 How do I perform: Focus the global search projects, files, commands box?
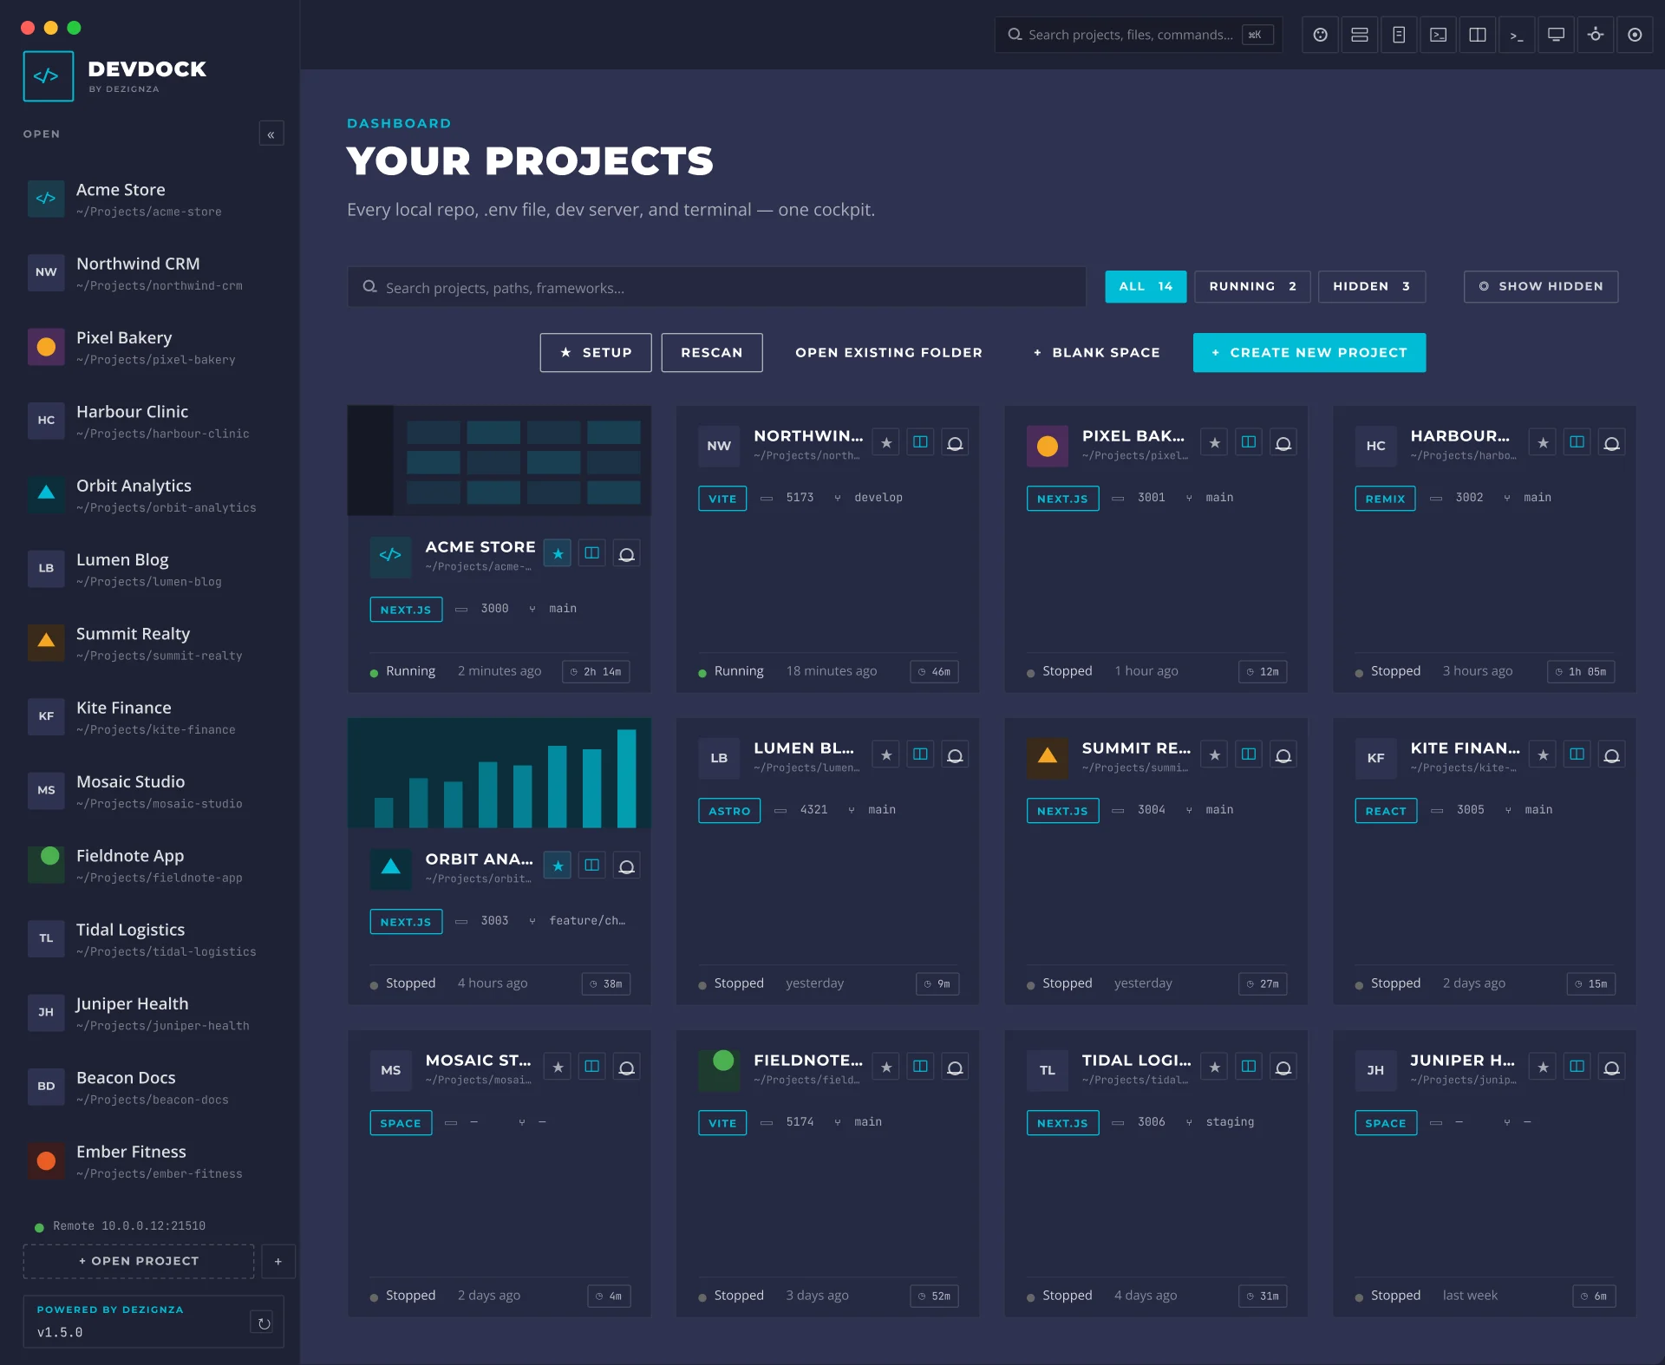click(x=1139, y=35)
